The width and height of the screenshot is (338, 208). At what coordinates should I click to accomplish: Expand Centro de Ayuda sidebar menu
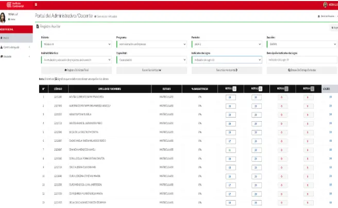point(15,47)
